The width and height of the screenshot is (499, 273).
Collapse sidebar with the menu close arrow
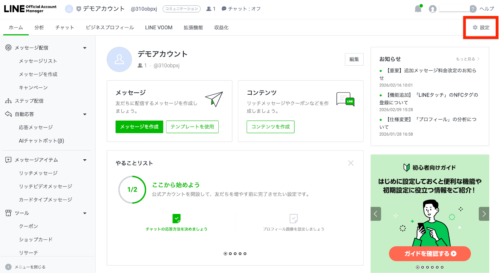(8, 267)
